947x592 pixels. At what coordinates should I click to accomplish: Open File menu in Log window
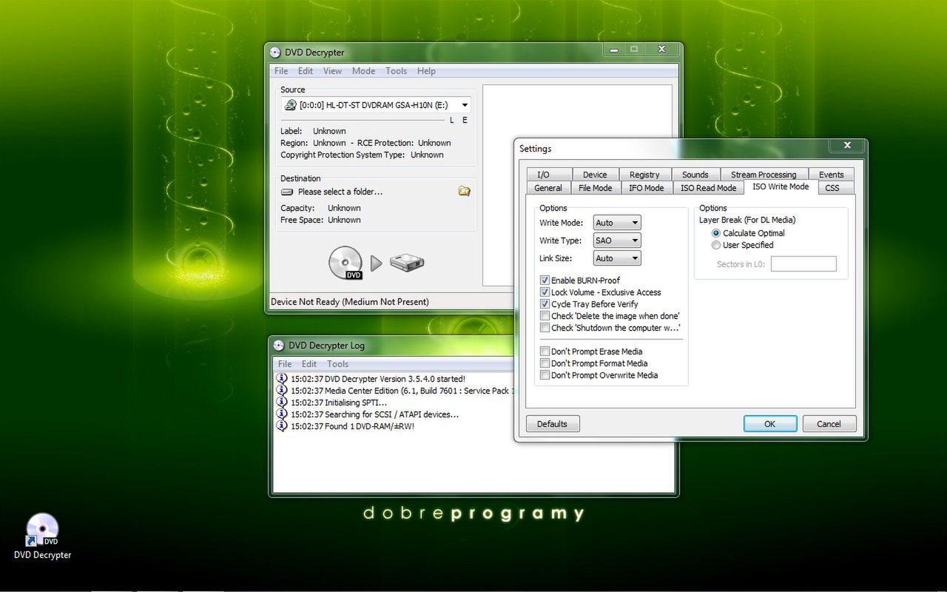point(285,364)
